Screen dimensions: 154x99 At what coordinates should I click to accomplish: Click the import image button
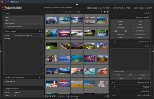pyautogui.click(x=24, y=17)
